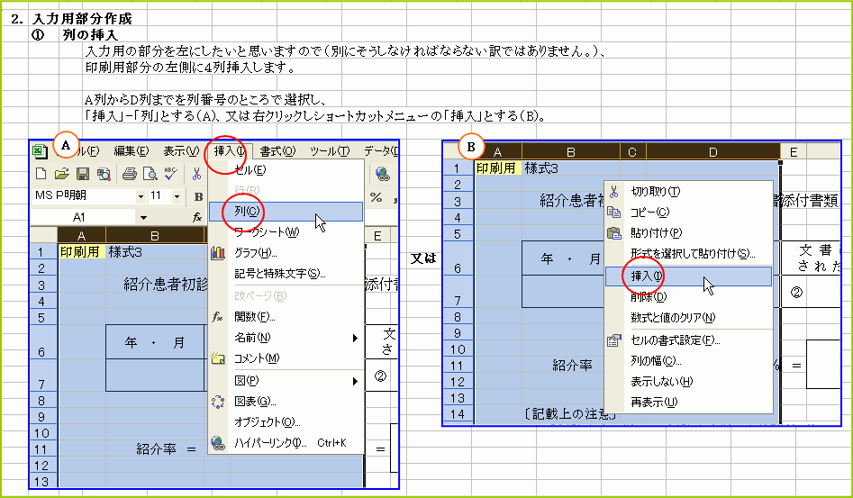Click the scissors icon beside 切り取り(T)
Image resolution: width=853 pixels, height=498 pixels.
click(x=613, y=192)
